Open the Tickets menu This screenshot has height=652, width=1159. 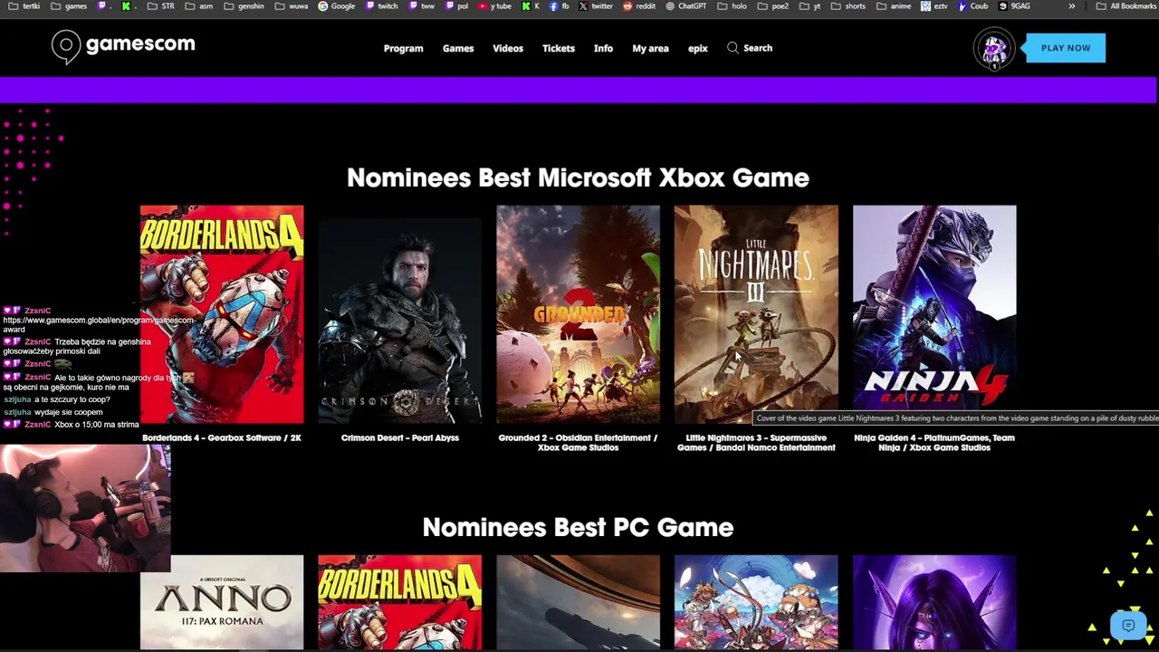click(x=559, y=48)
